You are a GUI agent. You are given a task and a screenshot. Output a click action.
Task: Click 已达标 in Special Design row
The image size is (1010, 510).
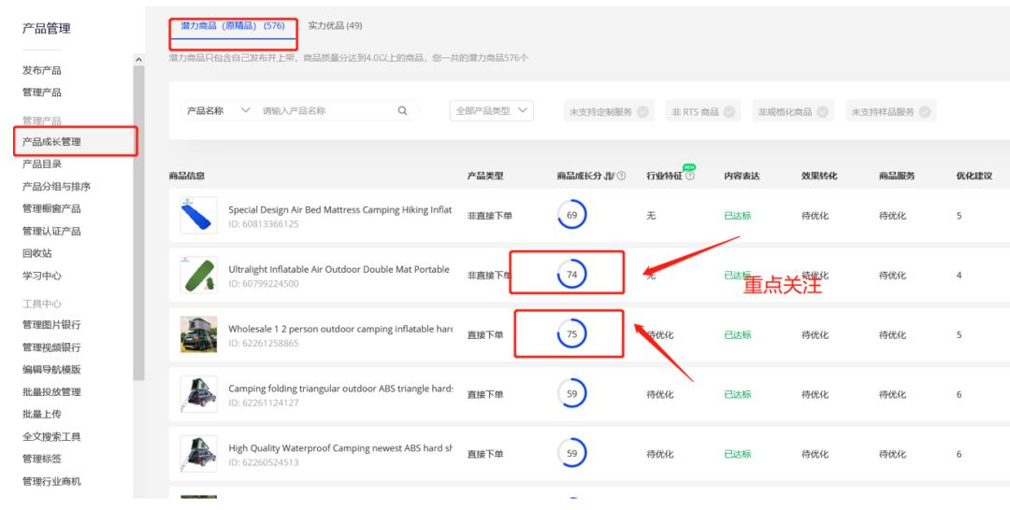tap(738, 216)
